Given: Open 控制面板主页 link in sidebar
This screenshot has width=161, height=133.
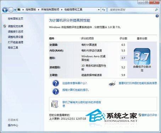Looking at the screenshot, I should (x=16, y=18).
